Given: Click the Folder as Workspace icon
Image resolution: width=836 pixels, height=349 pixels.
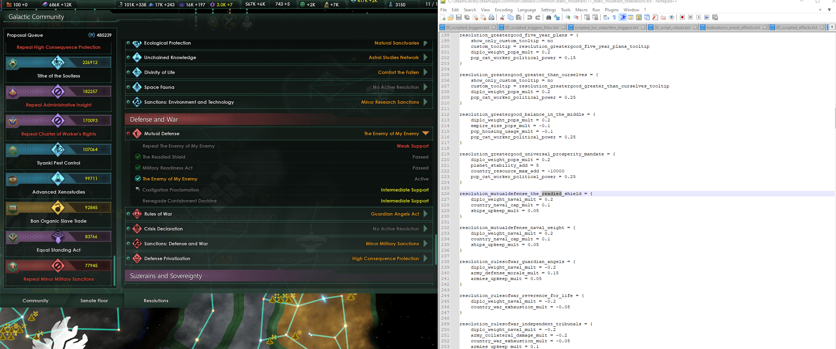Looking at the screenshot, I should pos(663,17).
